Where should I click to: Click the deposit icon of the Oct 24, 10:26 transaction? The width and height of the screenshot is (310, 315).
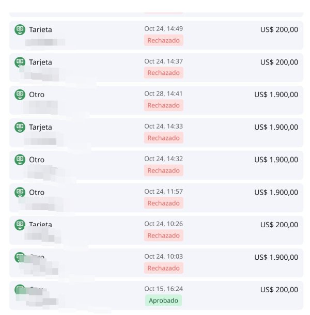pyautogui.click(x=20, y=225)
